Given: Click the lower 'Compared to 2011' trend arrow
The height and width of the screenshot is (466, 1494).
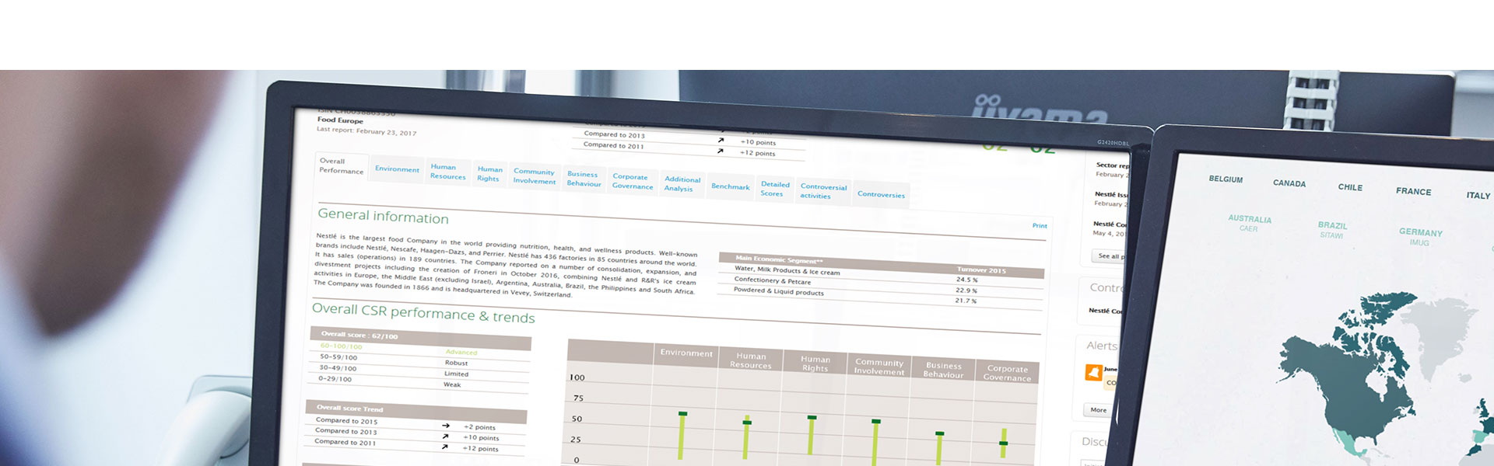Looking at the screenshot, I should coord(444,447).
